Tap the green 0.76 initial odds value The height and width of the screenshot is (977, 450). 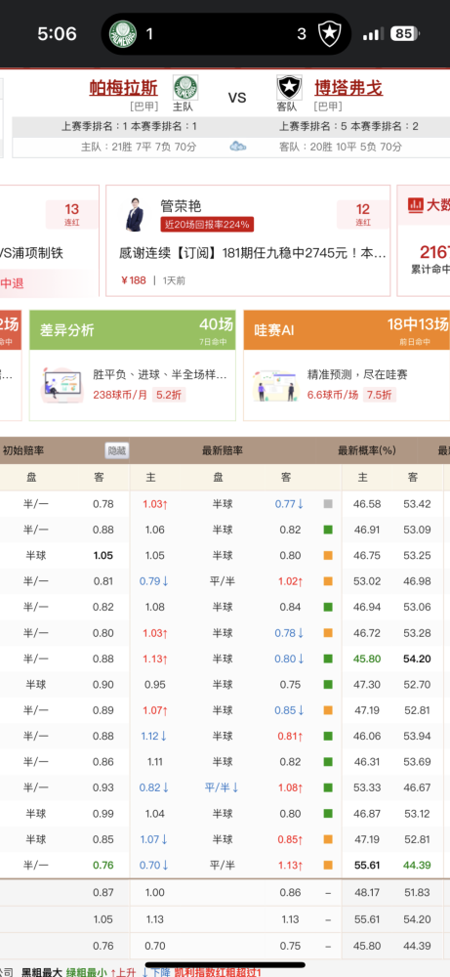103,865
